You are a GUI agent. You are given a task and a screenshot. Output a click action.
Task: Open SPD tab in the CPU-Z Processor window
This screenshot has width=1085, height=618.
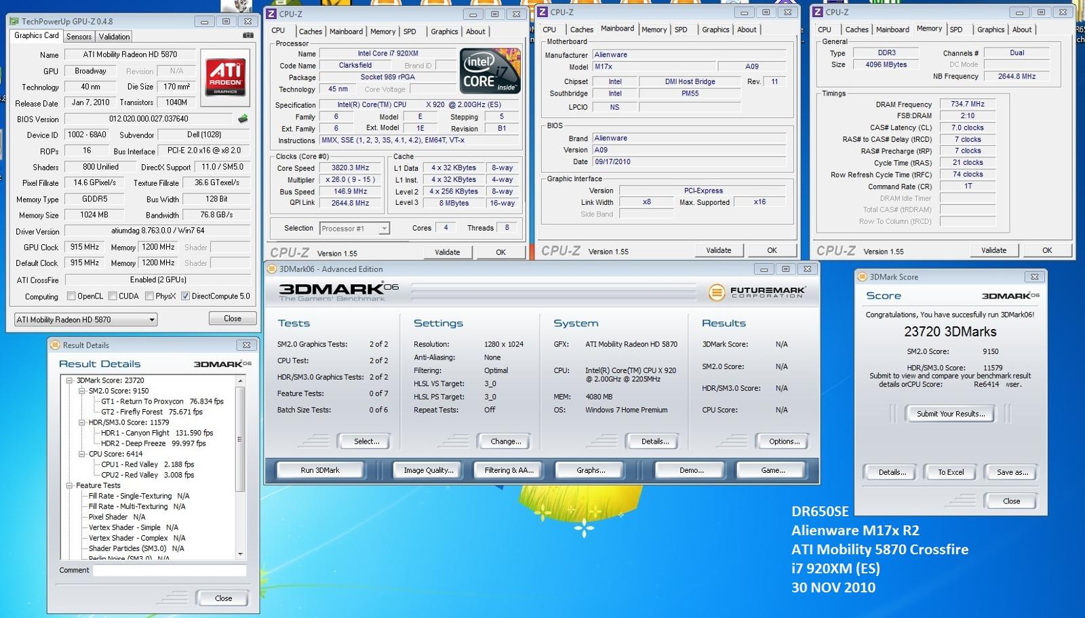point(410,31)
